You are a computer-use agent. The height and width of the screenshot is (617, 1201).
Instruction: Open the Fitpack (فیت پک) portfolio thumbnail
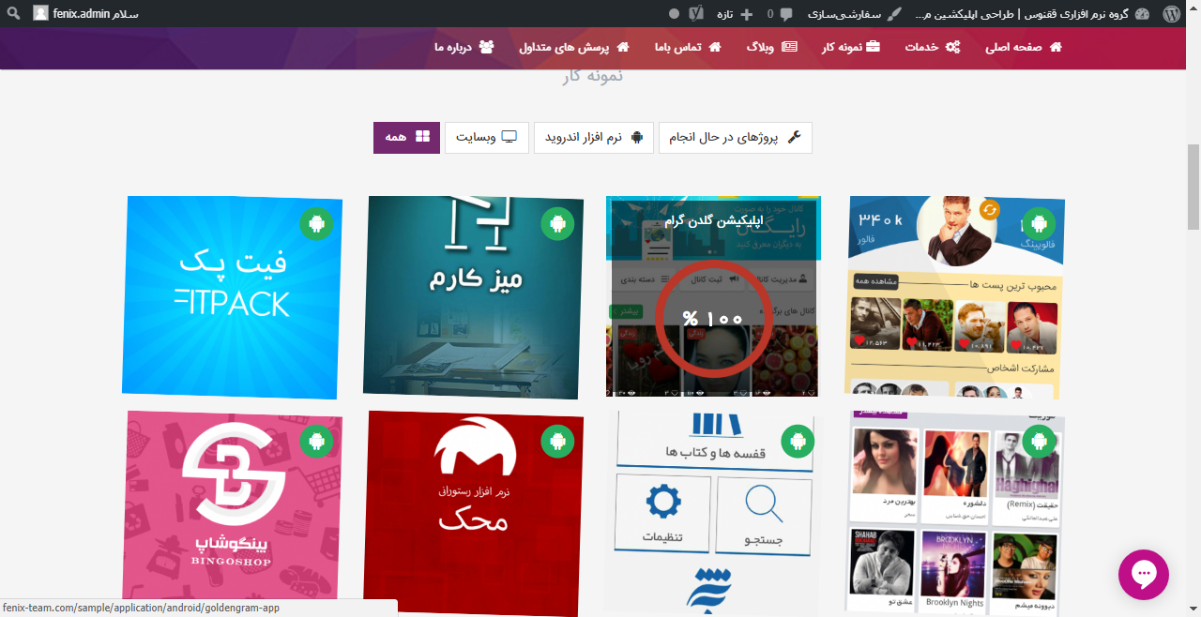232,297
